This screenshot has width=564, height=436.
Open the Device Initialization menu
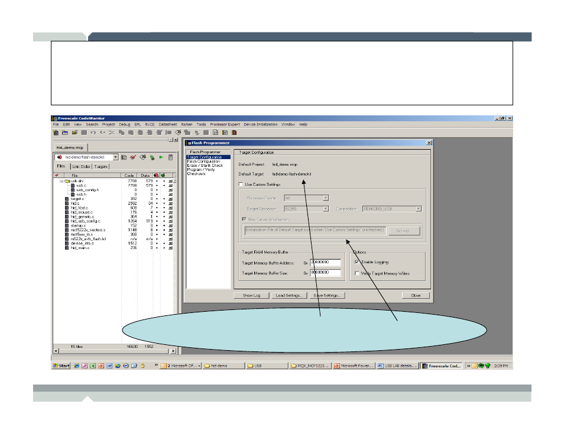tap(260, 125)
